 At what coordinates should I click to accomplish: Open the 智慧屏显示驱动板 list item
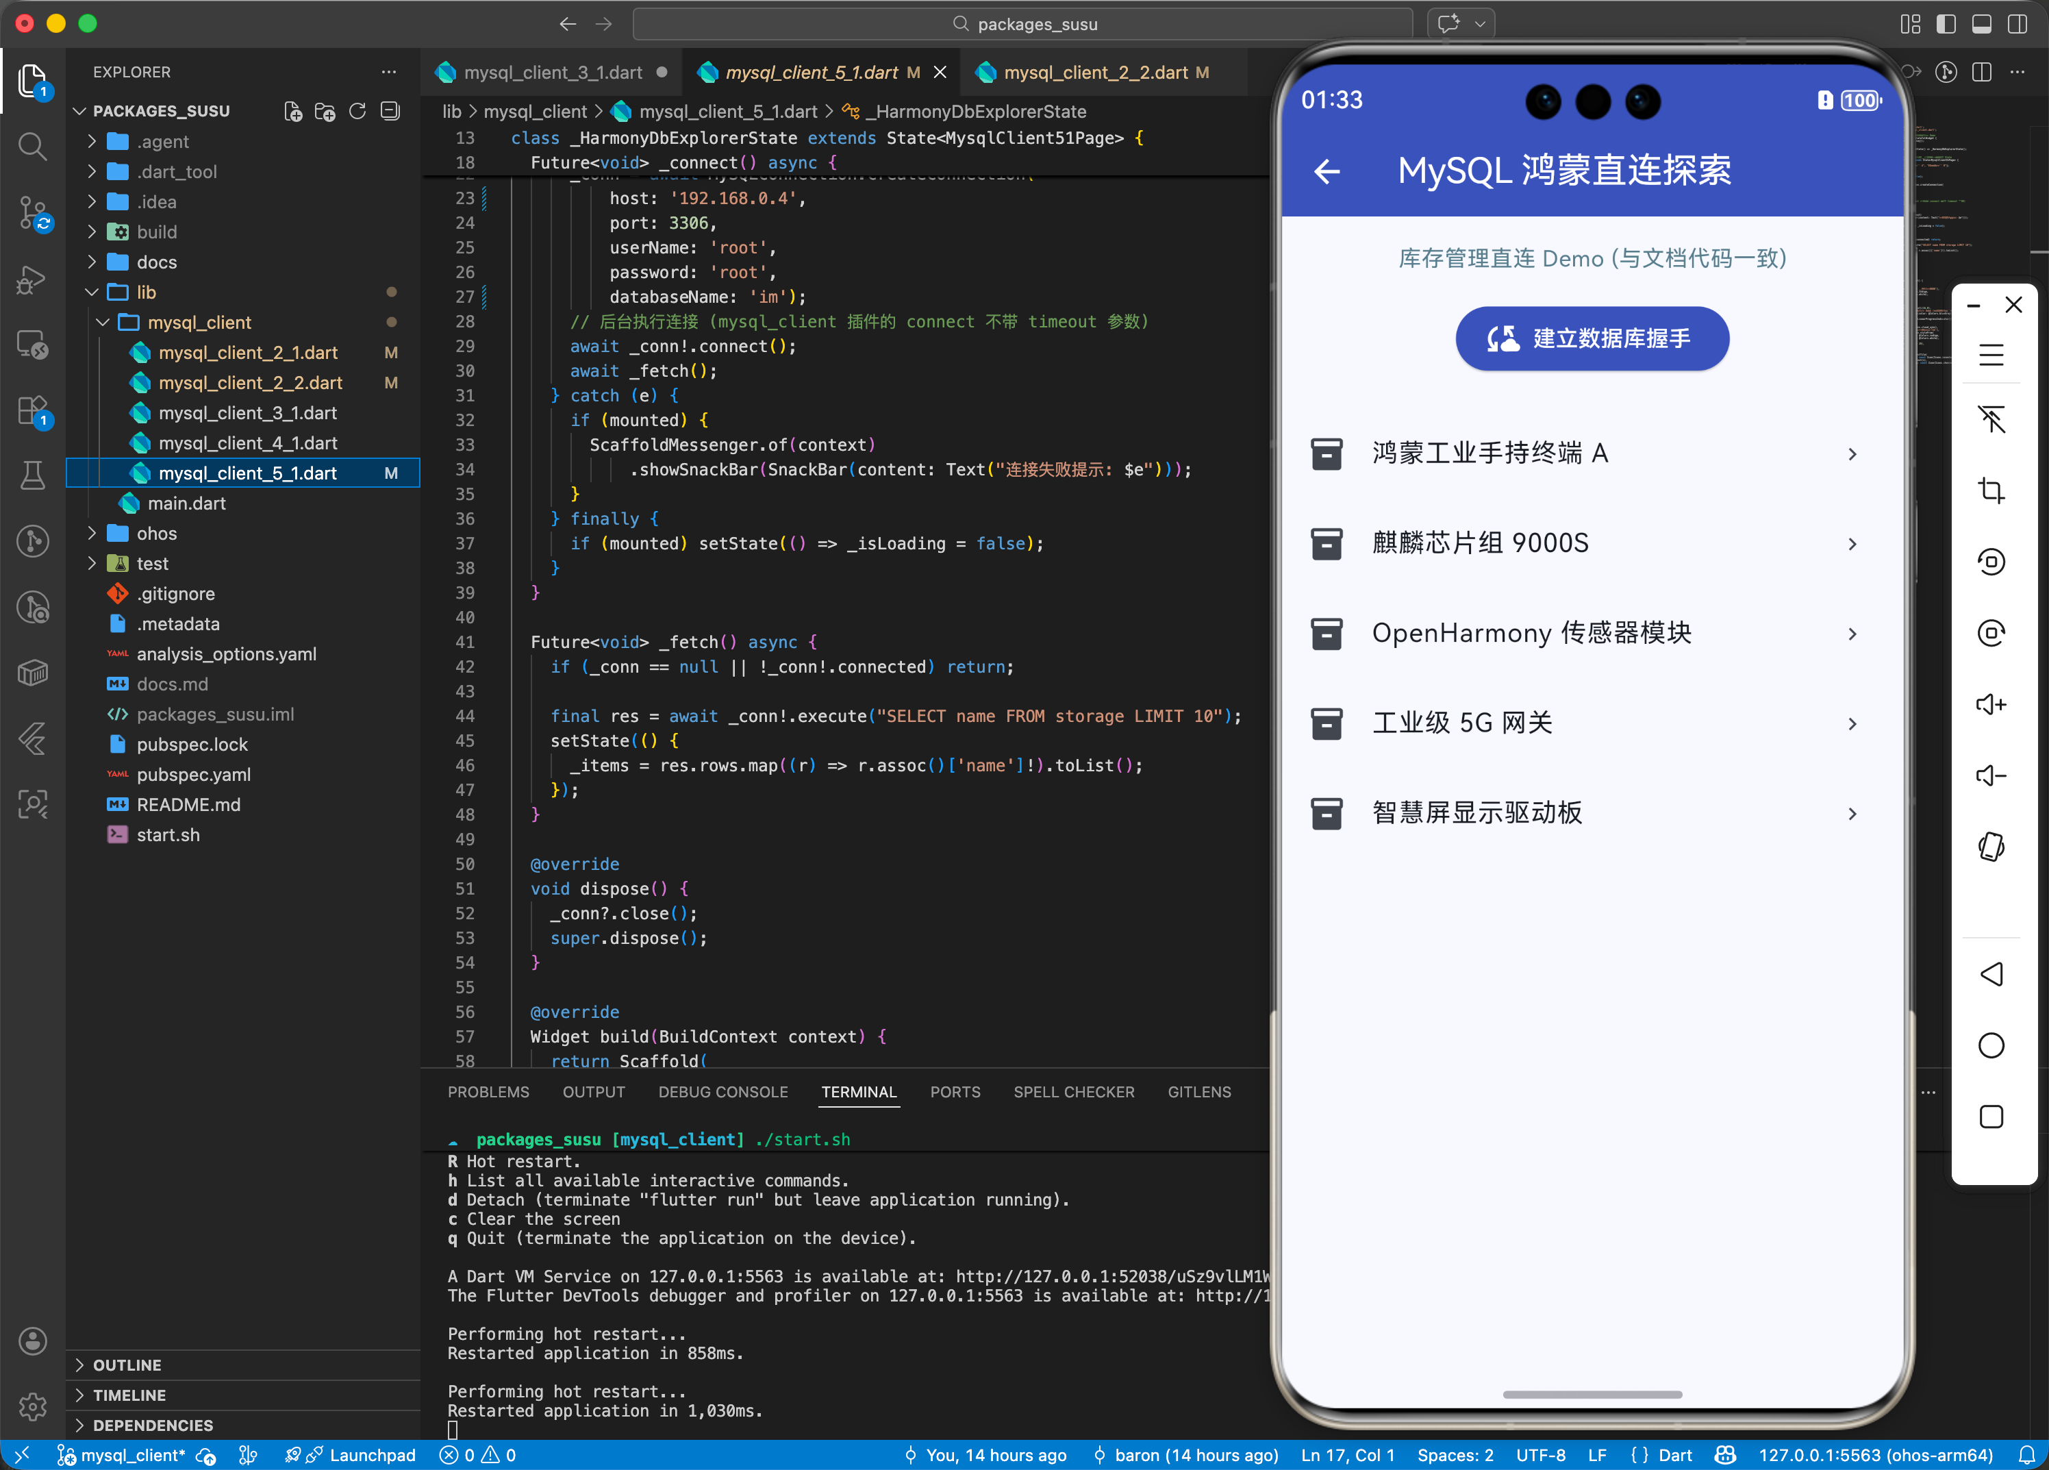coord(1592,813)
